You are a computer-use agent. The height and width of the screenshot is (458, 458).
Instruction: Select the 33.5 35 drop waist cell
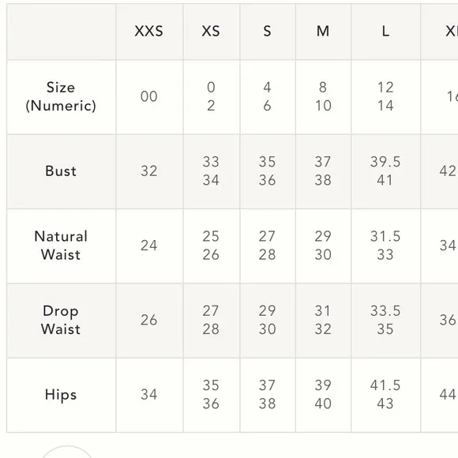click(x=385, y=320)
